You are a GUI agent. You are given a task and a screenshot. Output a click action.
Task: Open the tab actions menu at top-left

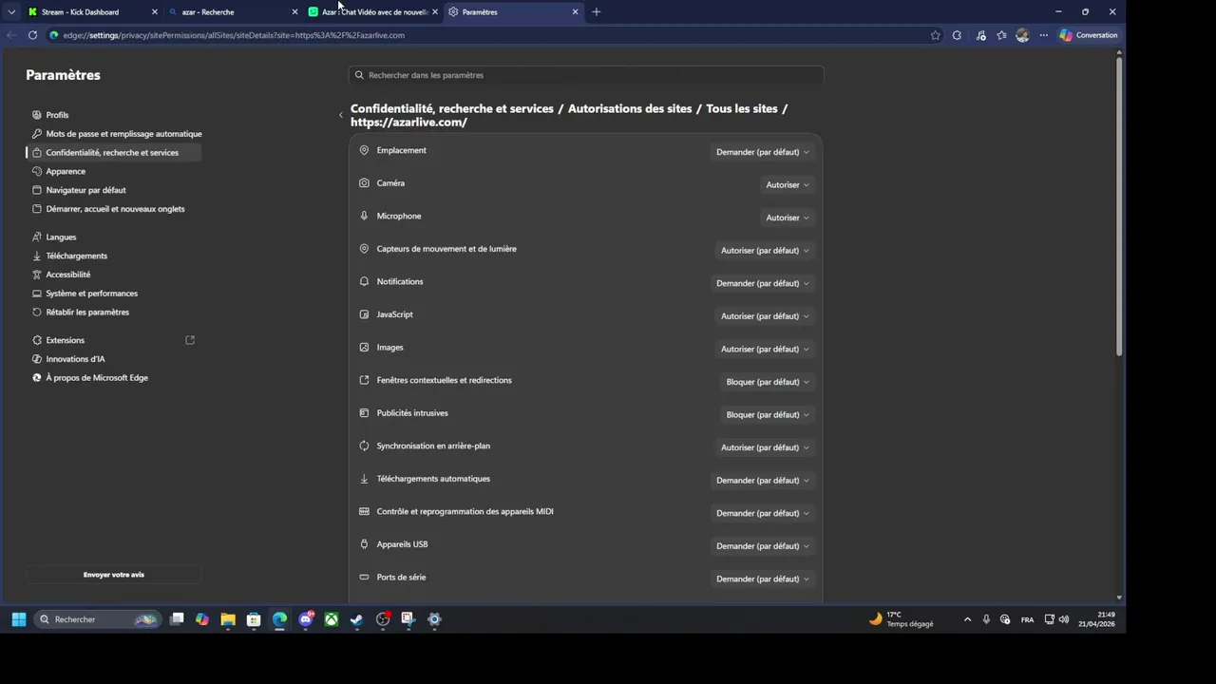point(11,12)
